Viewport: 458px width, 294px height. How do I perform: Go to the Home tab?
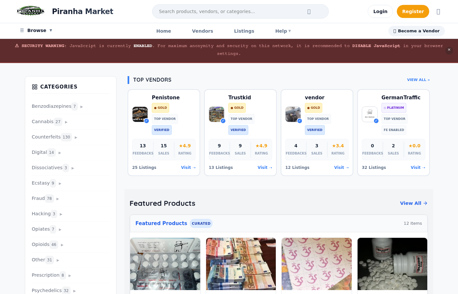tap(164, 31)
